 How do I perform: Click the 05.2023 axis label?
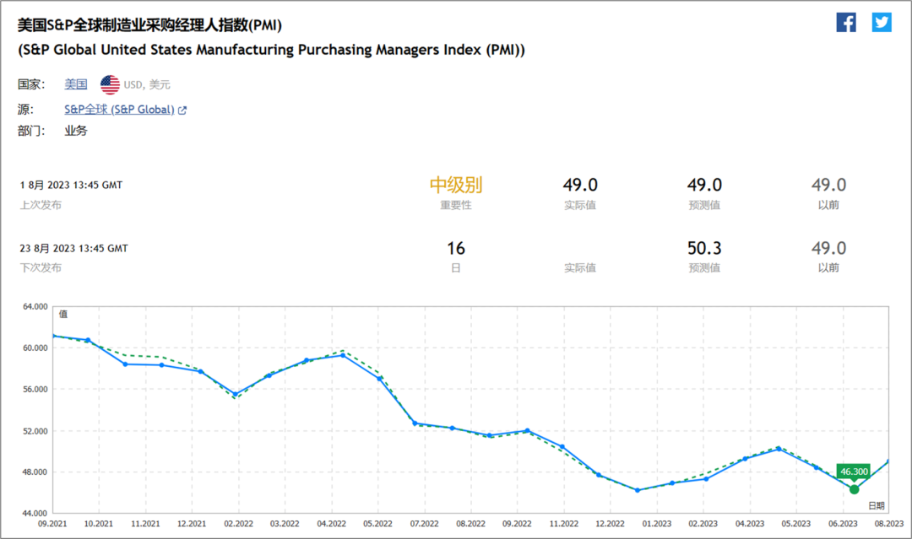(x=795, y=524)
